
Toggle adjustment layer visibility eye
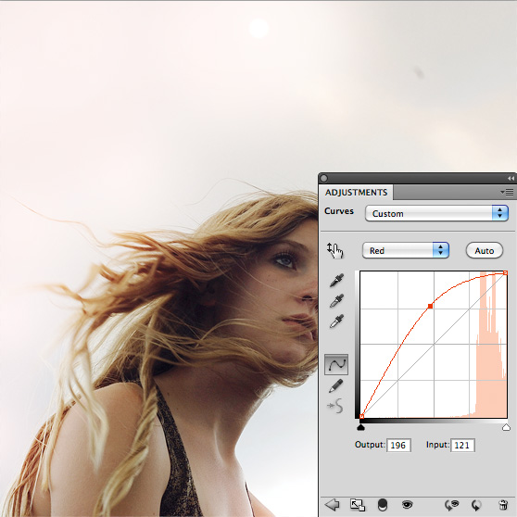407,504
